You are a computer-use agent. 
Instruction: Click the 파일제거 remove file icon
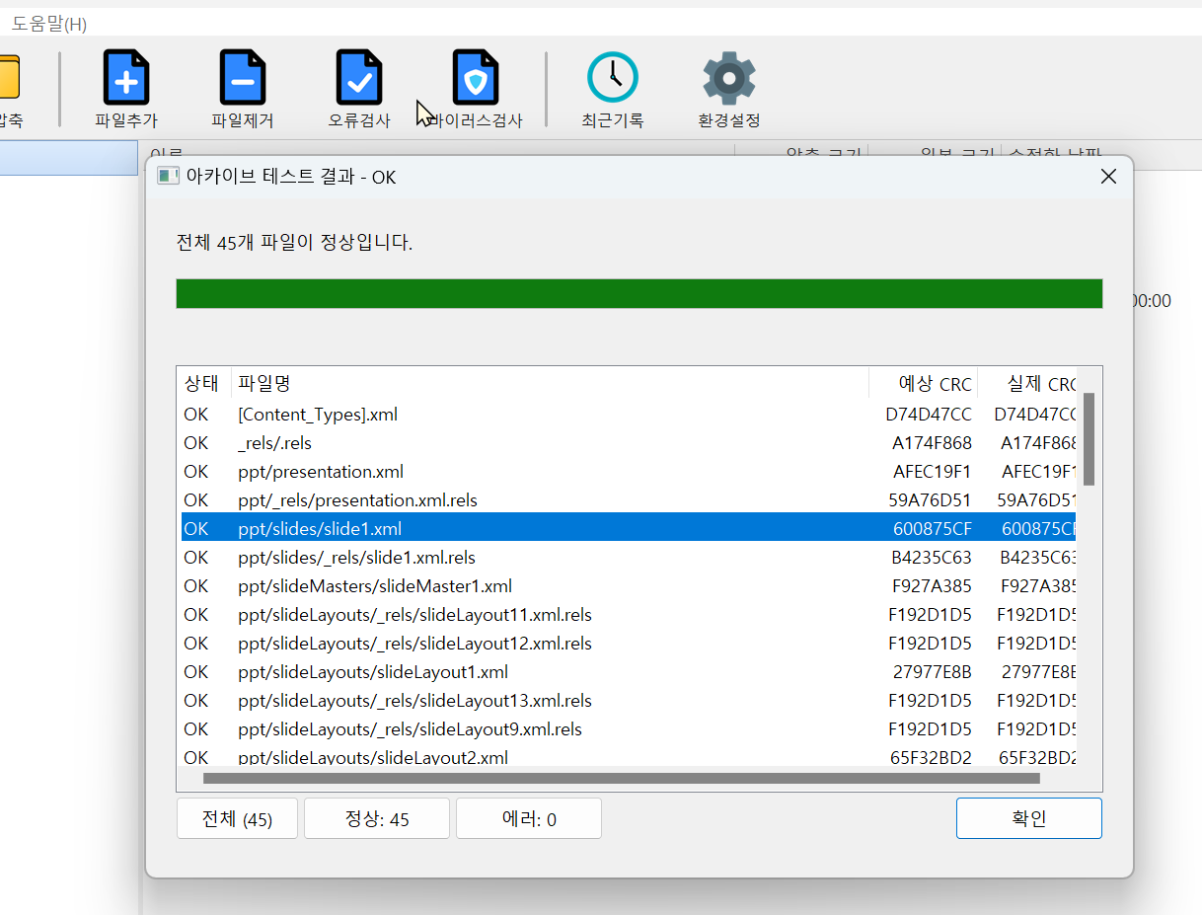[x=243, y=78]
